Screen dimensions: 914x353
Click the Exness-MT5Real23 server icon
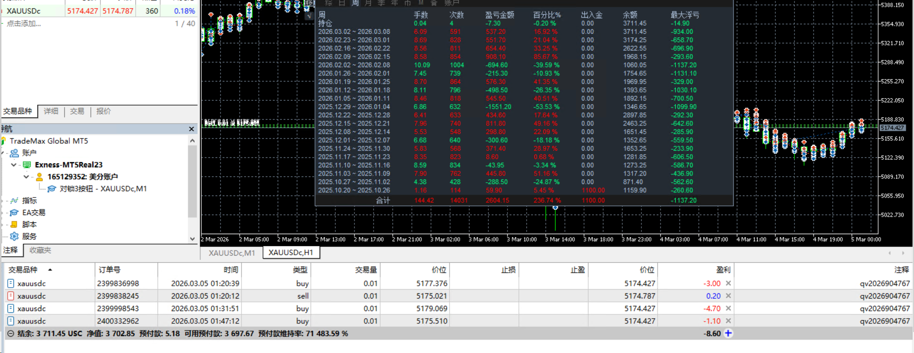click(x=27, y=165)
